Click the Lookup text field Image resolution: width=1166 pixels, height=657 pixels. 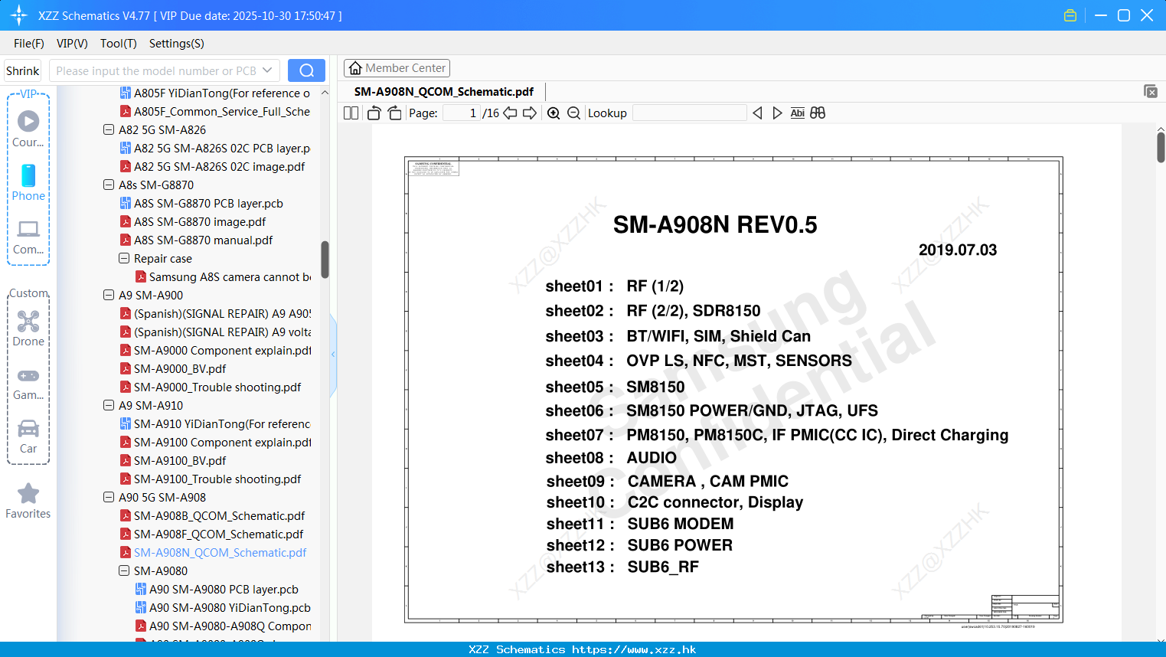tap(690, 113)
